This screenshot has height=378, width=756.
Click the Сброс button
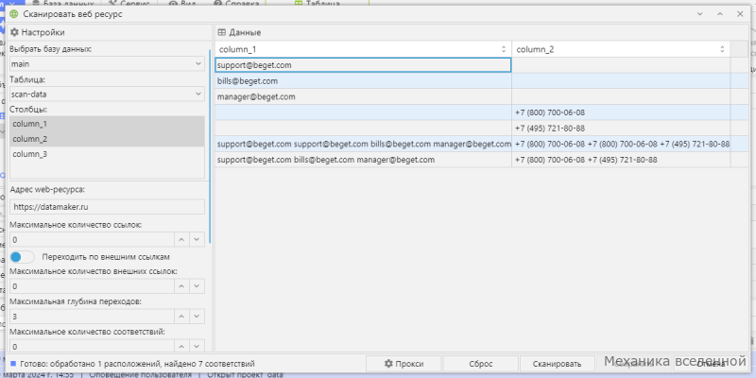(x=481, y=364)
